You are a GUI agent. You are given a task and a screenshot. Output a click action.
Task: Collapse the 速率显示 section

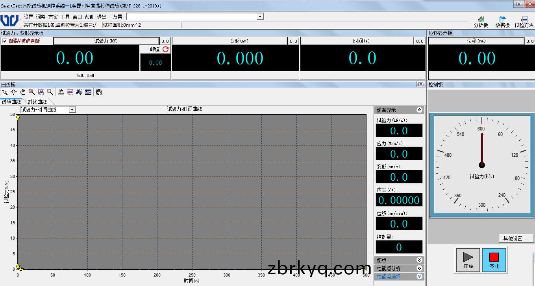click(420, 110)
